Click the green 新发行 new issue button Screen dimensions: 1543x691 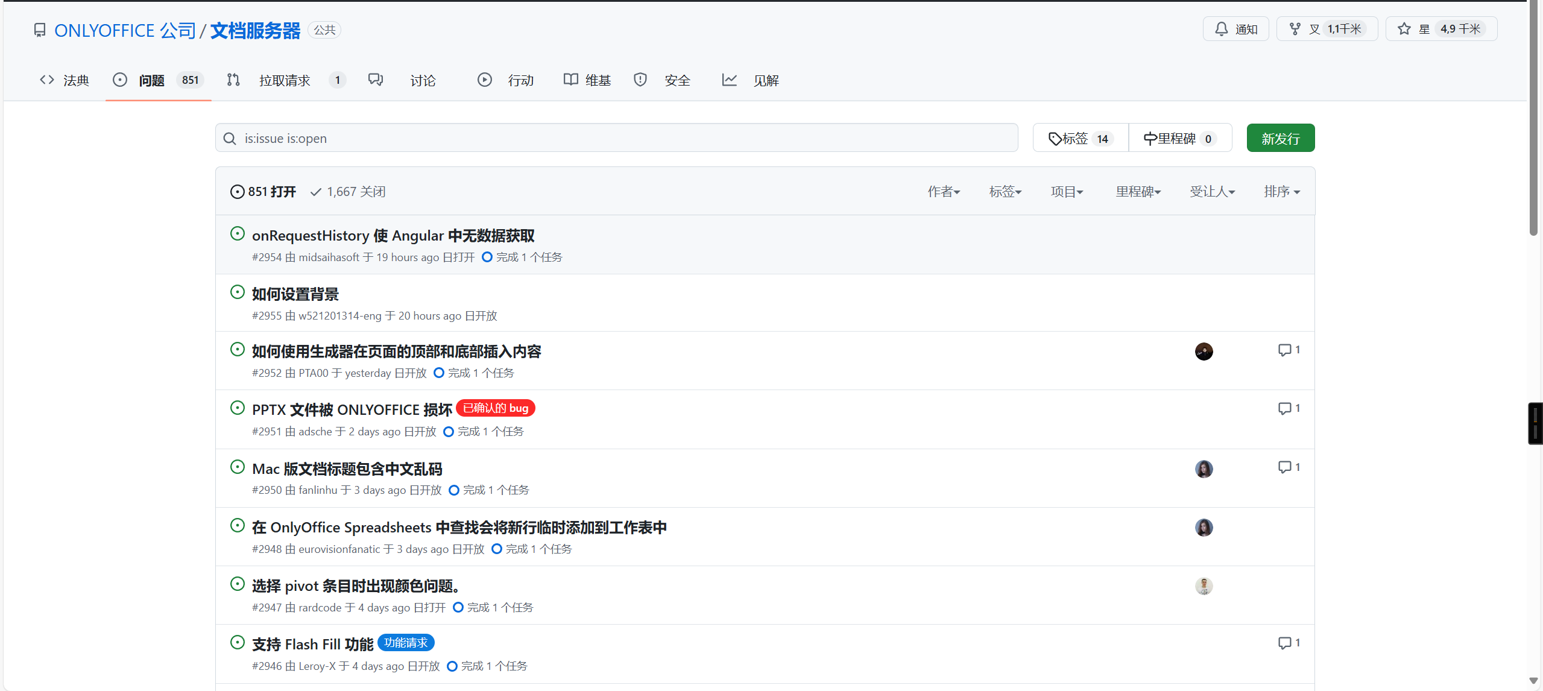1281,138
